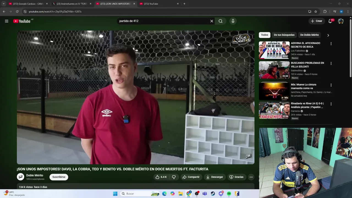352x198 pixels.
Task: Click the Gracias thanks button
Action: [237, 177]
